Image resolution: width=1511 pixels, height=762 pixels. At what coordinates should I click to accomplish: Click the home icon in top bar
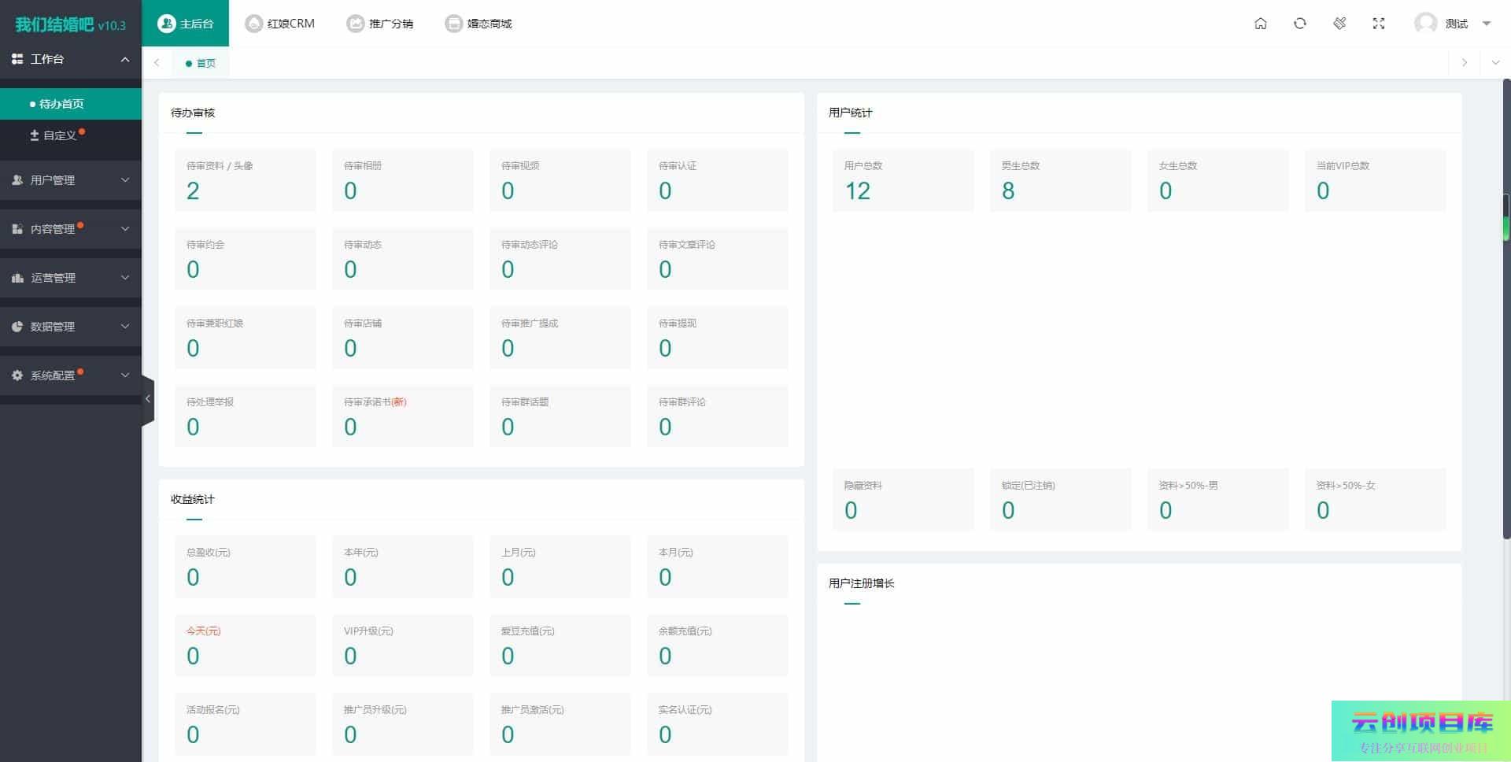[1260, 24]
